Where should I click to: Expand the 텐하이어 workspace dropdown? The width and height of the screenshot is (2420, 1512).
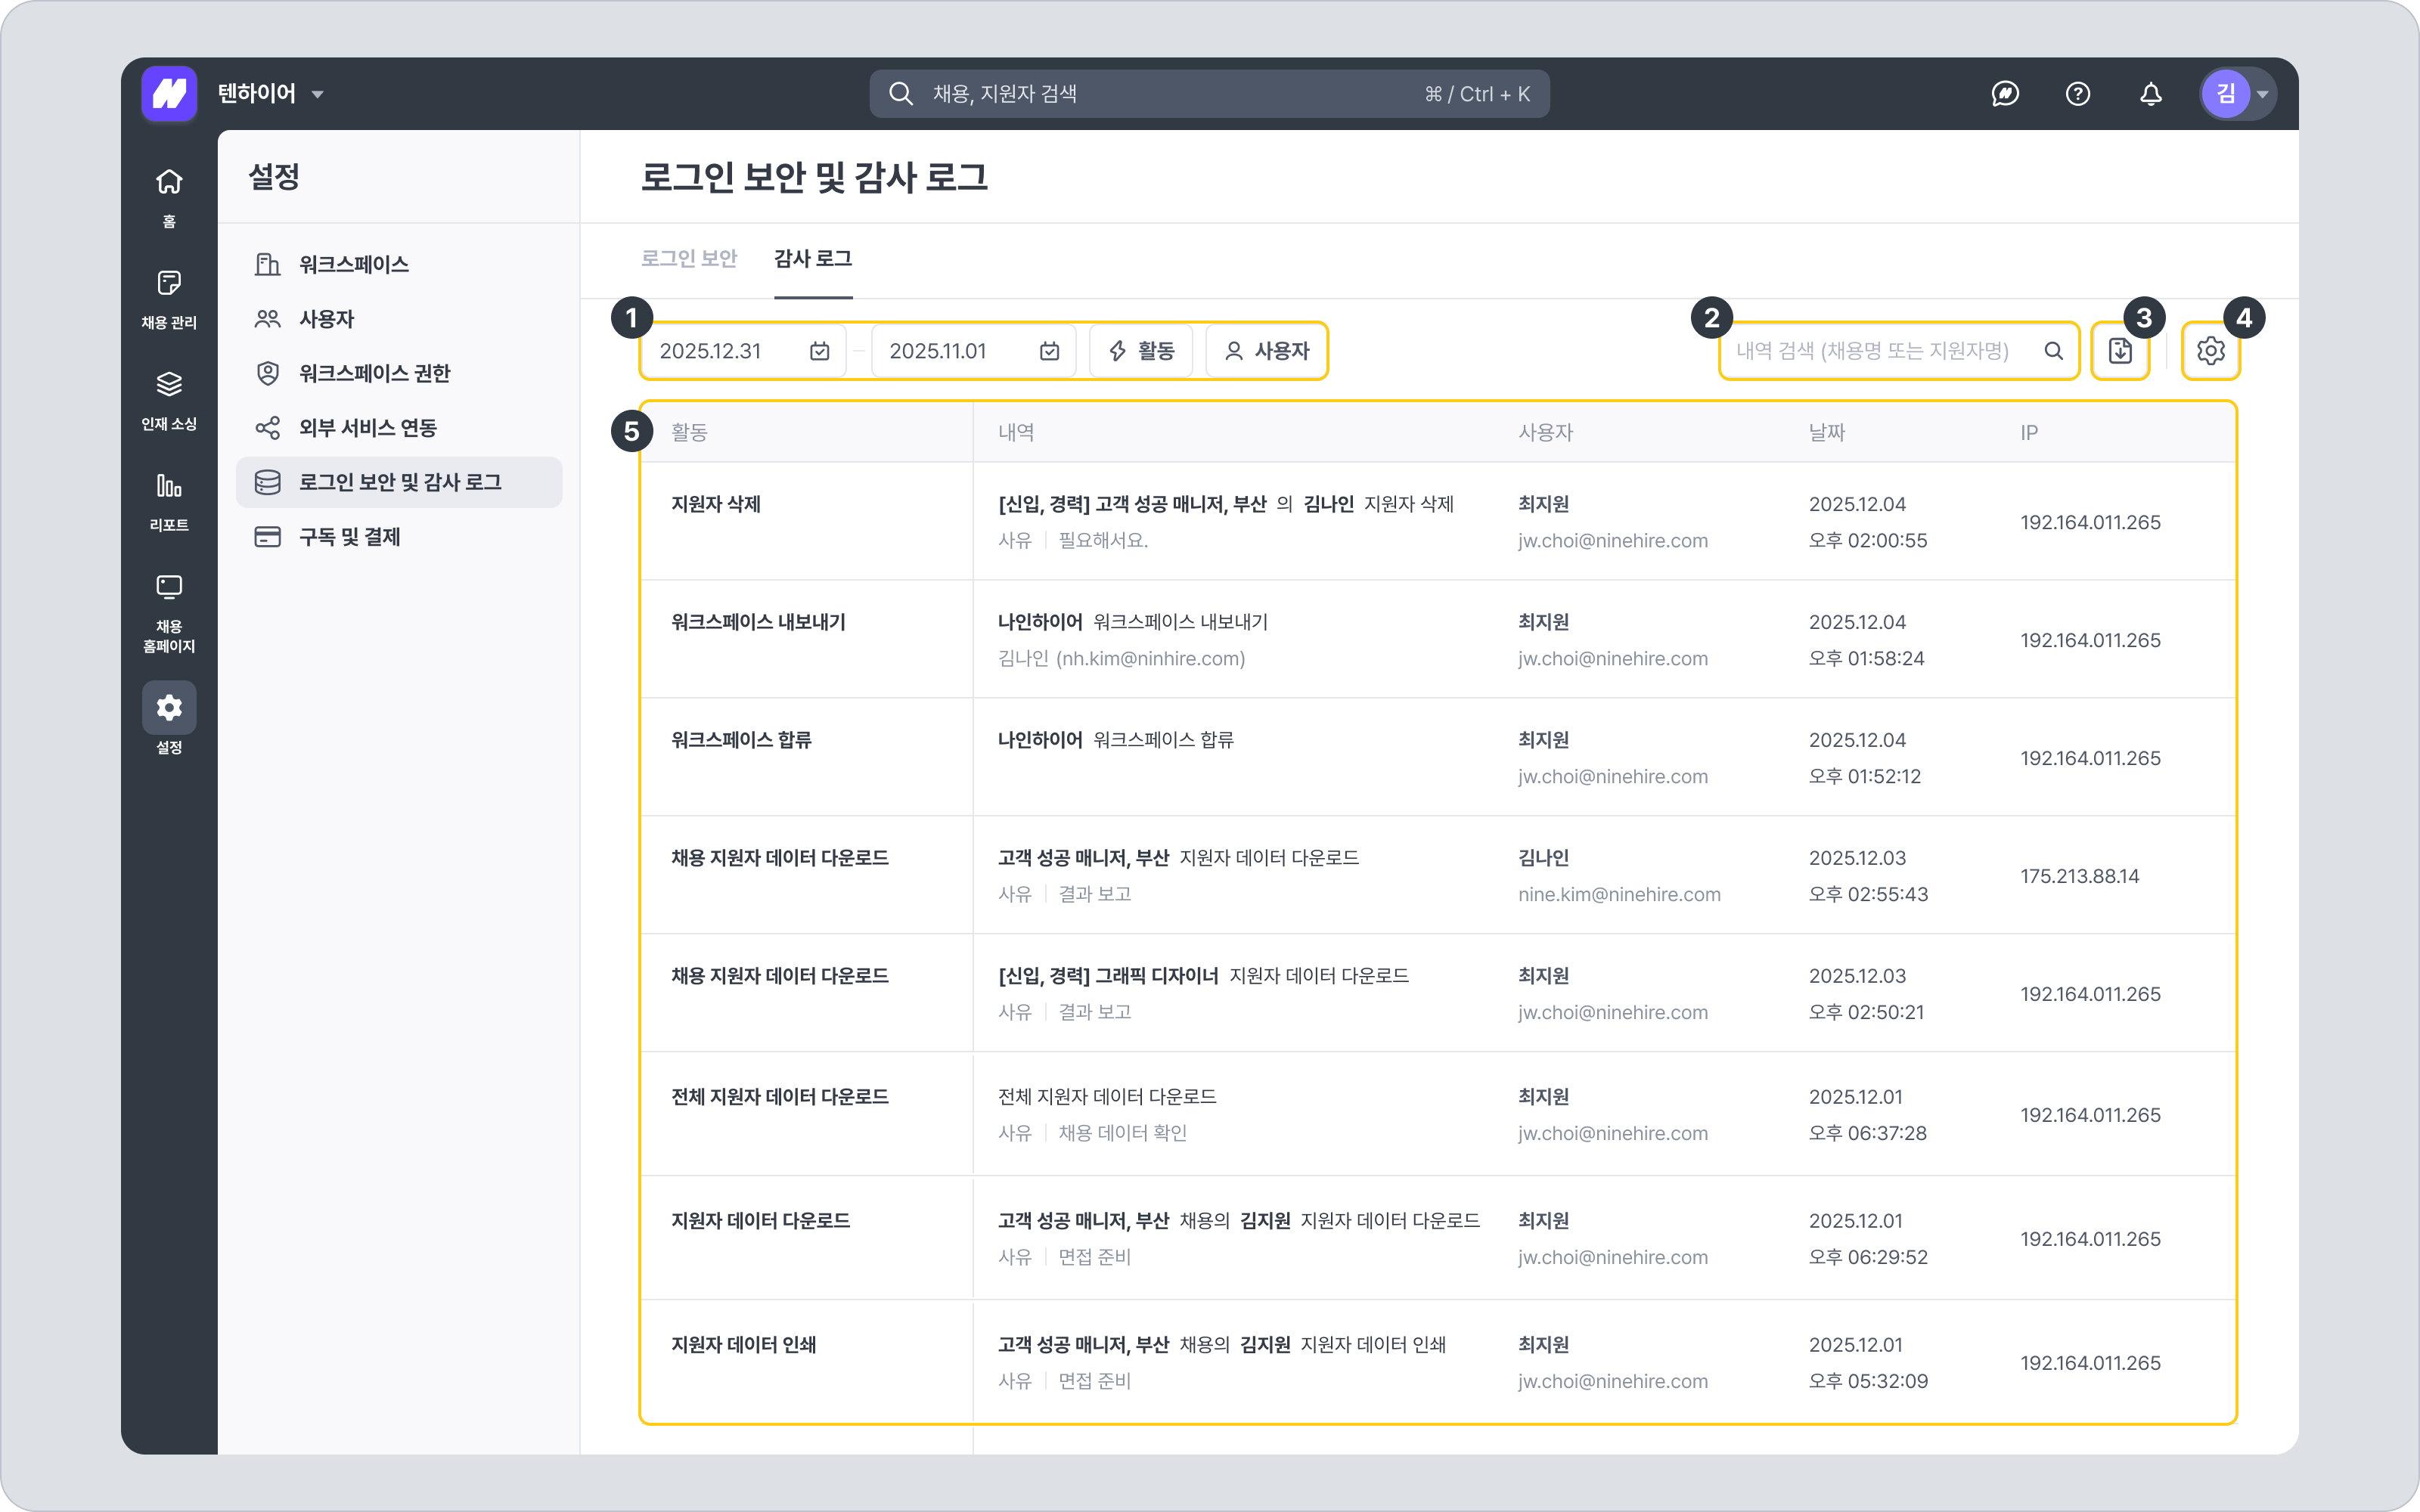click(x=271, y=94)
